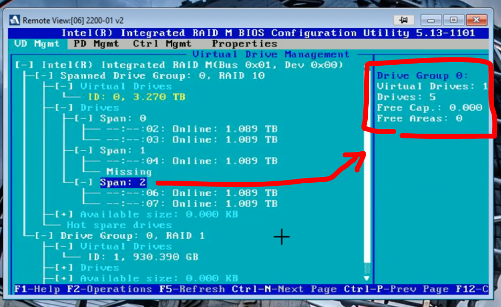Open the VD Mgmt tab

pyautogui.click(x=37, y=44)
